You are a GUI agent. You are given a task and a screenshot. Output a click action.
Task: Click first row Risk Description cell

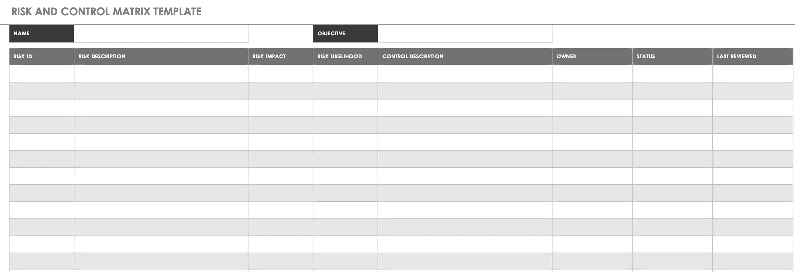coord(161,74)
